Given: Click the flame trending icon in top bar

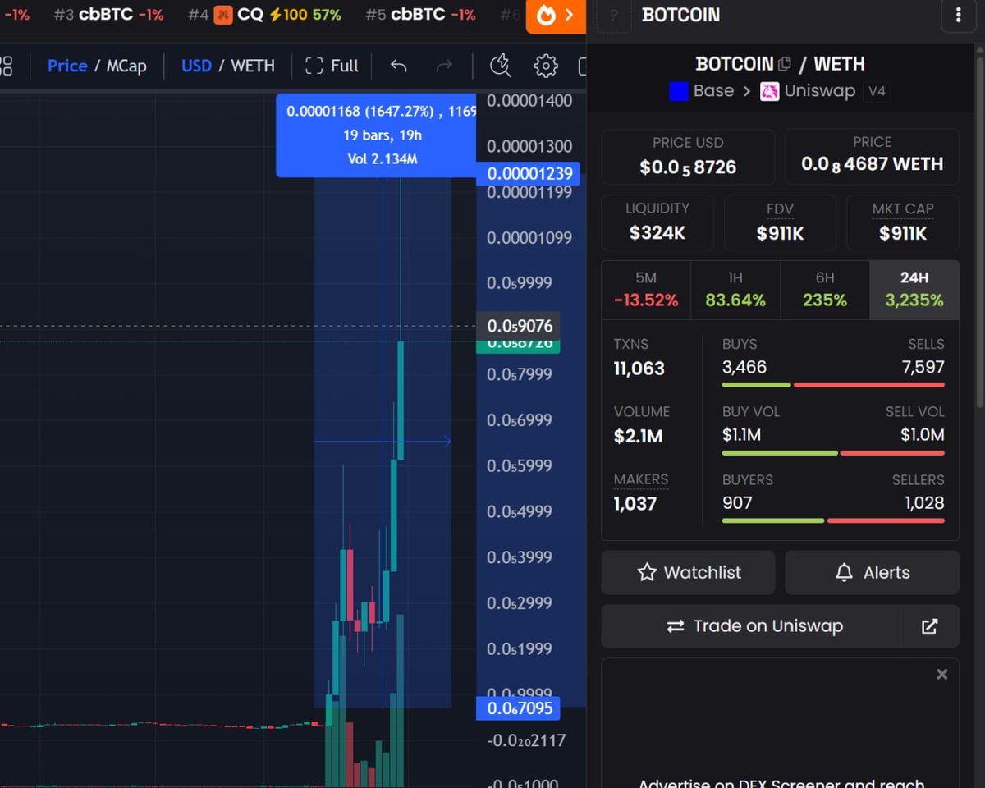Looking at the screenshot, I should pyautogui.click(x=546, y=15).
